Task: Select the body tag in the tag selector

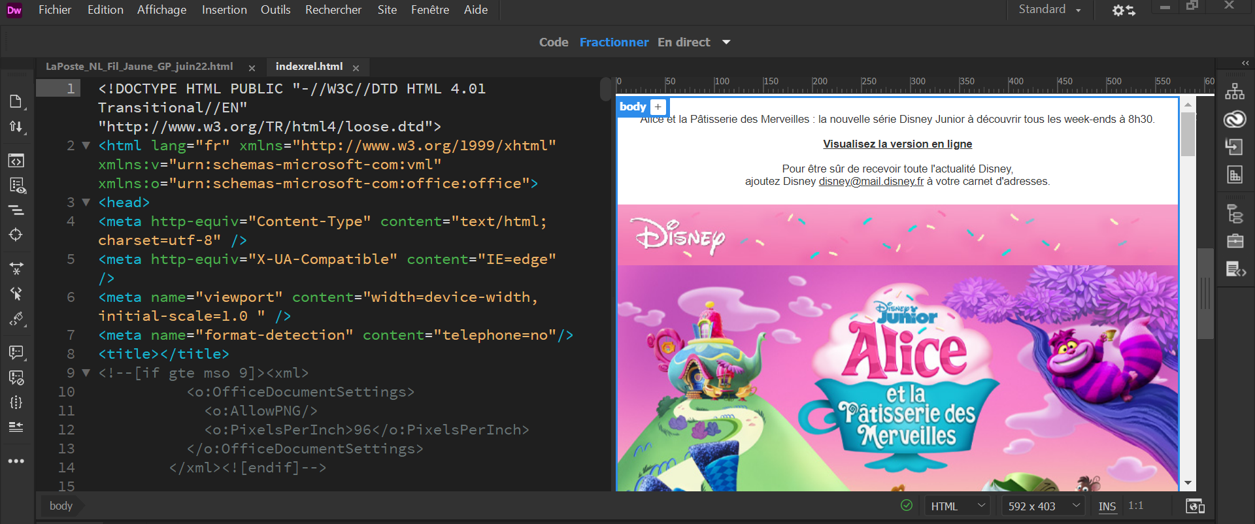Action: pyautogui.click(x=61, y=506)
